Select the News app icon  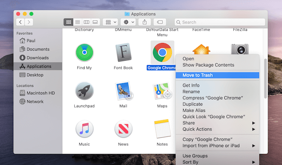point(123,129)
